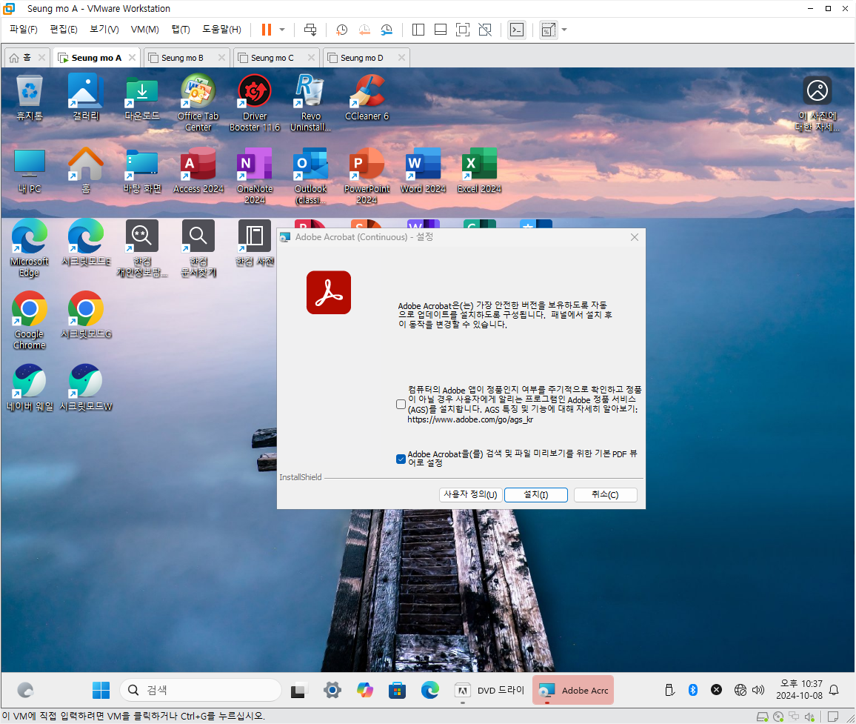
Task: Select PowerPoint 2024 shortcut
Action: click(x=367, y=176)
